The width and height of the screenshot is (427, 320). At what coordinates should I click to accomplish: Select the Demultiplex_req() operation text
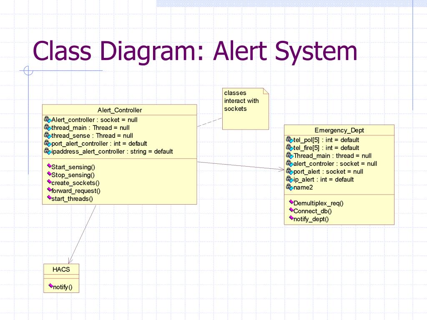(318, 203)
